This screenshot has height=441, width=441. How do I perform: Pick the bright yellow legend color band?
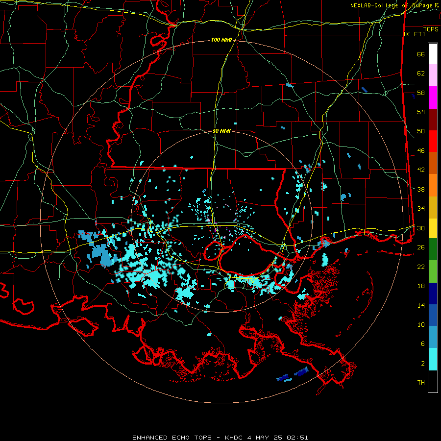433,228
